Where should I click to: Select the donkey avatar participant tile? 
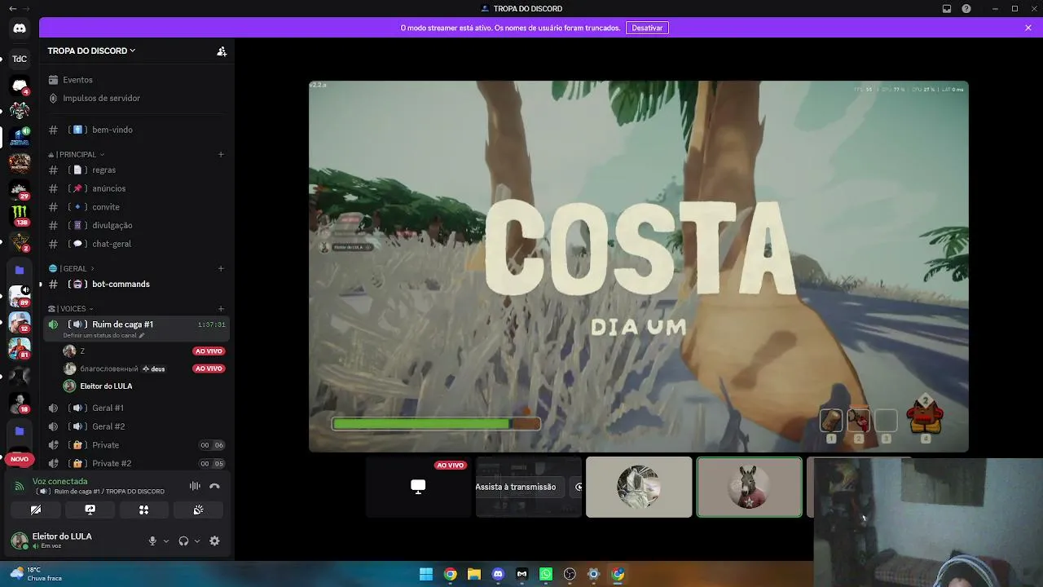point(750,487)
